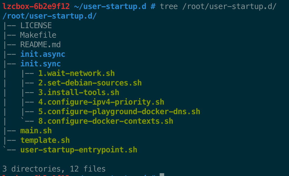289x176 pixels.
Task: Click the terminal cursor block
Action: coord(162,175)
